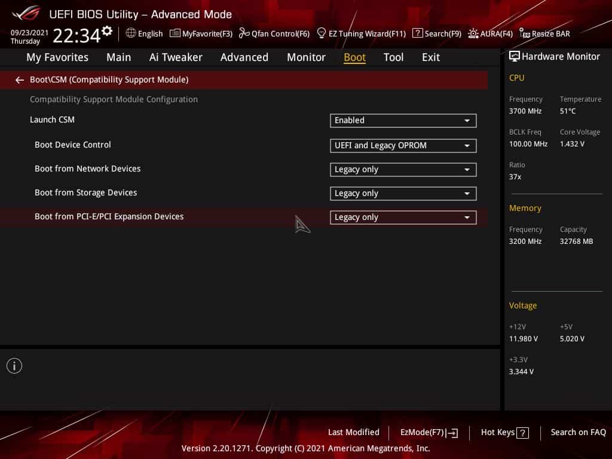Click +12V value 11.980 V
The height and width of the screenshot is (459, 612).
click(523, 339)
